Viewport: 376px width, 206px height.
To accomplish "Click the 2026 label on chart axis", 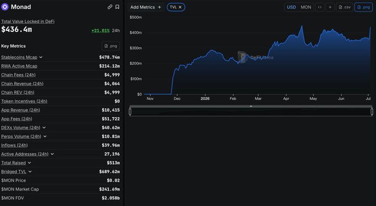I will (205, 99).
